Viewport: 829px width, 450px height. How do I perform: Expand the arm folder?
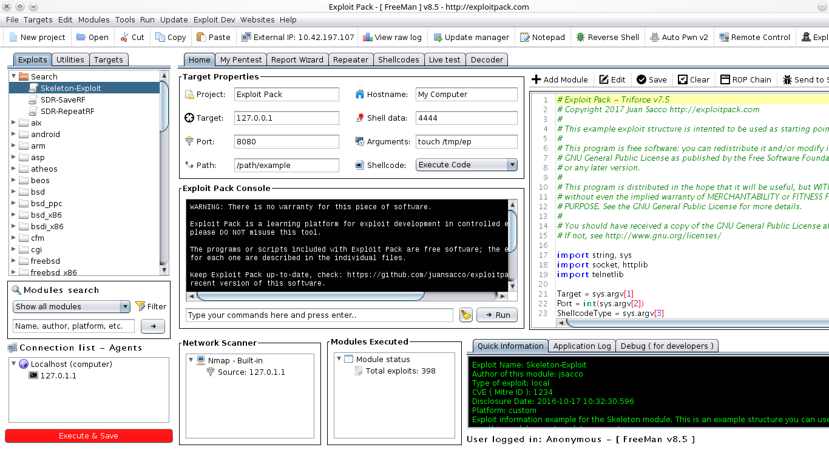13,146
